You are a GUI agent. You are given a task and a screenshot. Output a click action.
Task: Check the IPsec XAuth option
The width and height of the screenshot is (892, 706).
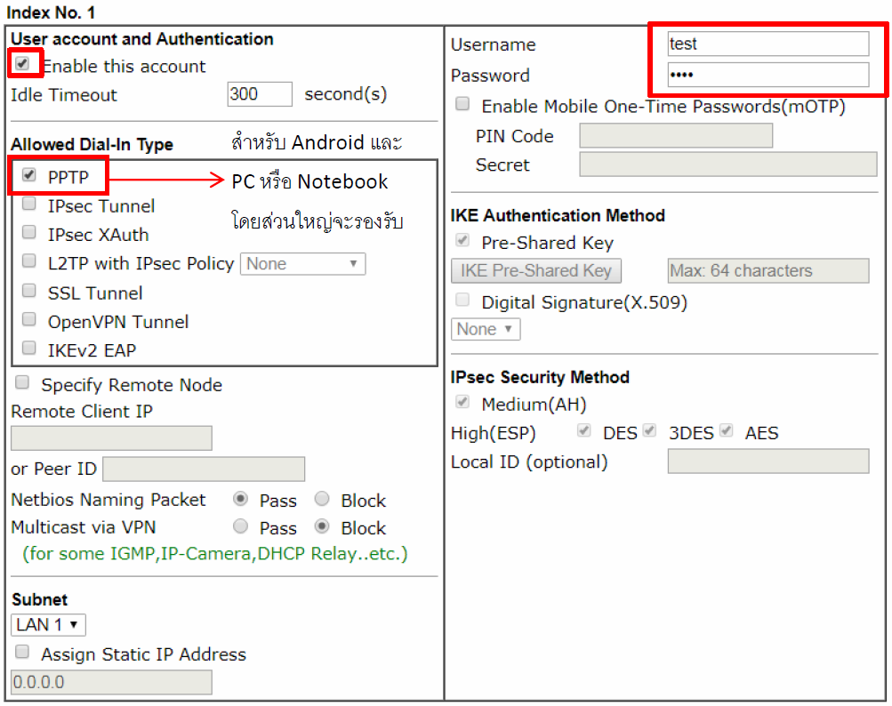pyautogui.click(x=29, y=234)
